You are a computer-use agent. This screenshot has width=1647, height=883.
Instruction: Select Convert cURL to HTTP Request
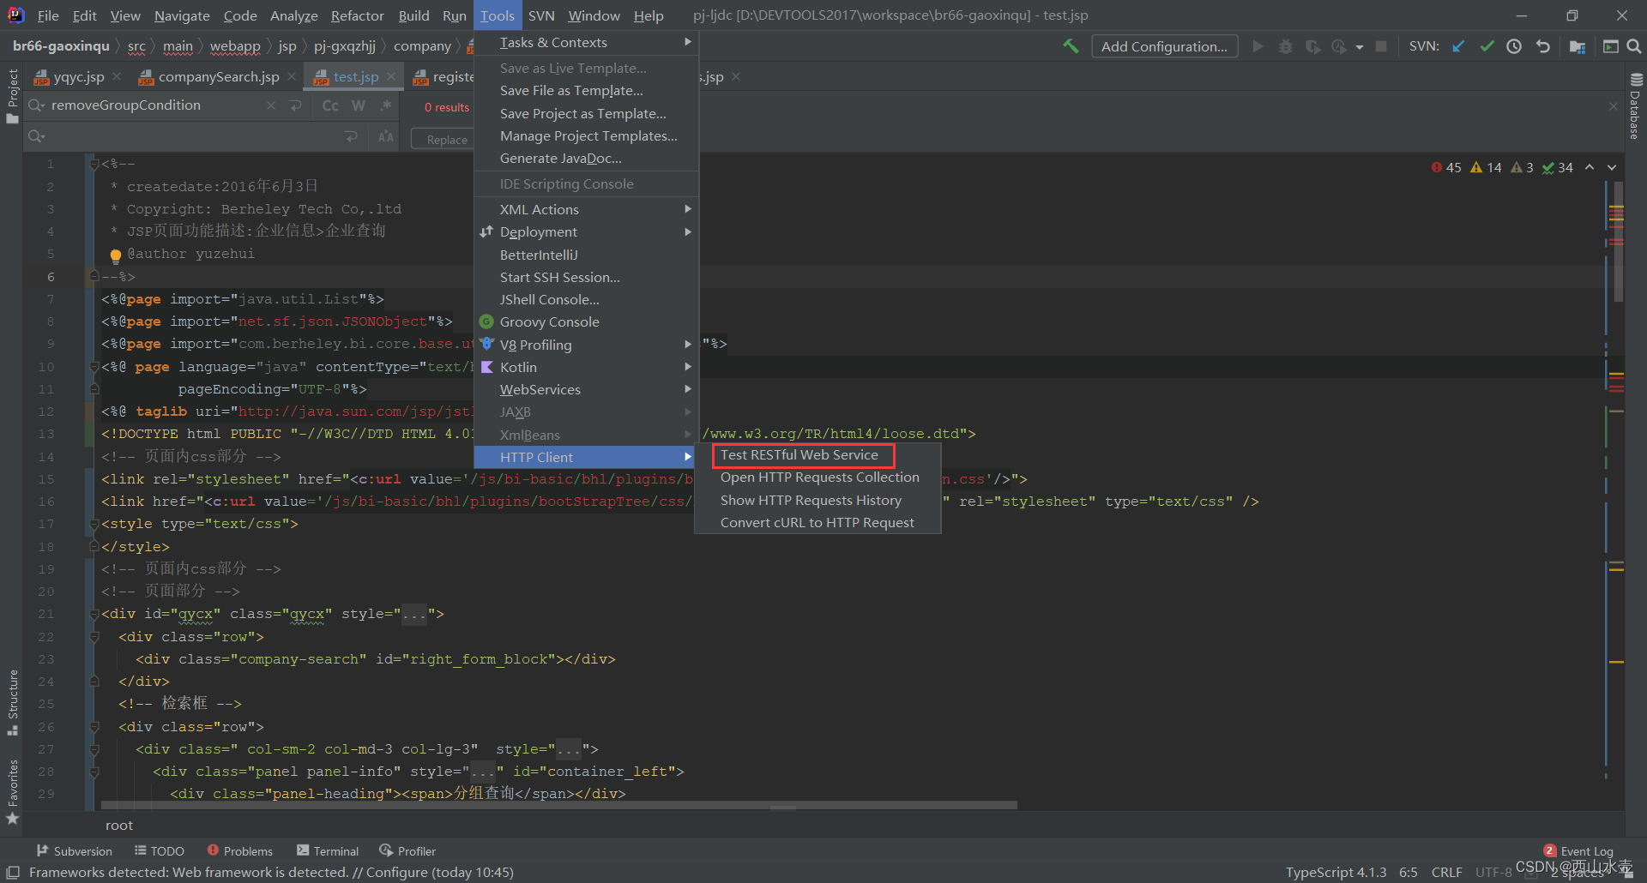pos(817,523)
